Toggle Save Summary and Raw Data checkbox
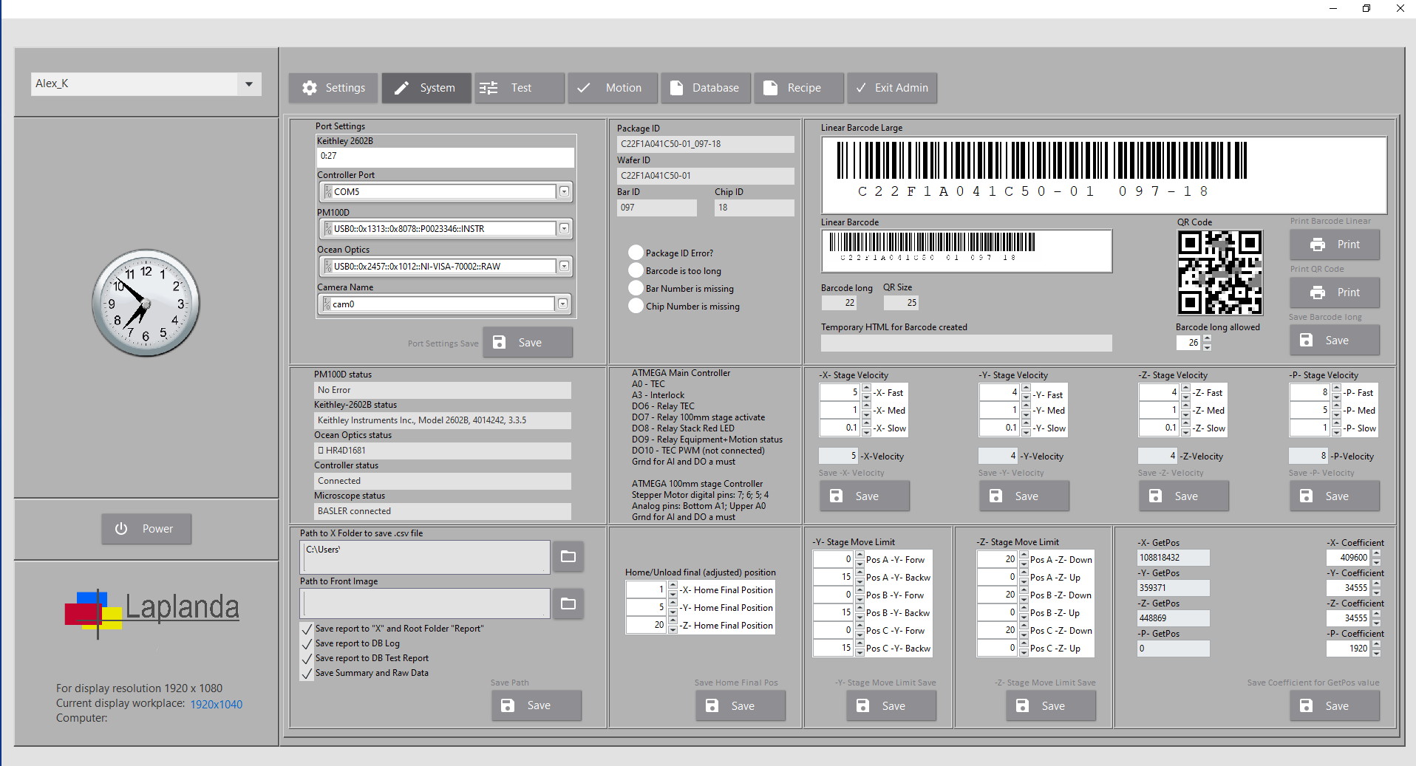 coord(307,673)
